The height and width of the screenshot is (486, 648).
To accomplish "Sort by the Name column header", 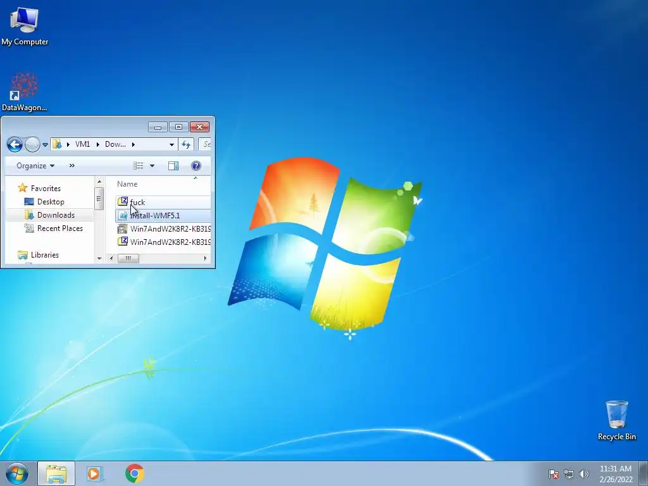I will click(127, 184).
